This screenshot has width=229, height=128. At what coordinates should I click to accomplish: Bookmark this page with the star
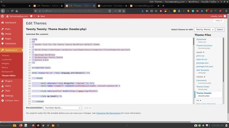coord(124,11)
